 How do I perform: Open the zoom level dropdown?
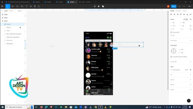[190, 6]
